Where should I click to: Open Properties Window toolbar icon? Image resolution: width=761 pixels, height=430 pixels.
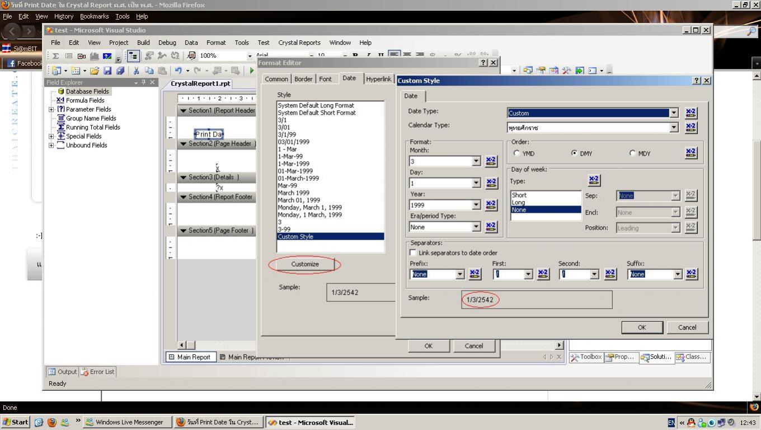point(541,71)
